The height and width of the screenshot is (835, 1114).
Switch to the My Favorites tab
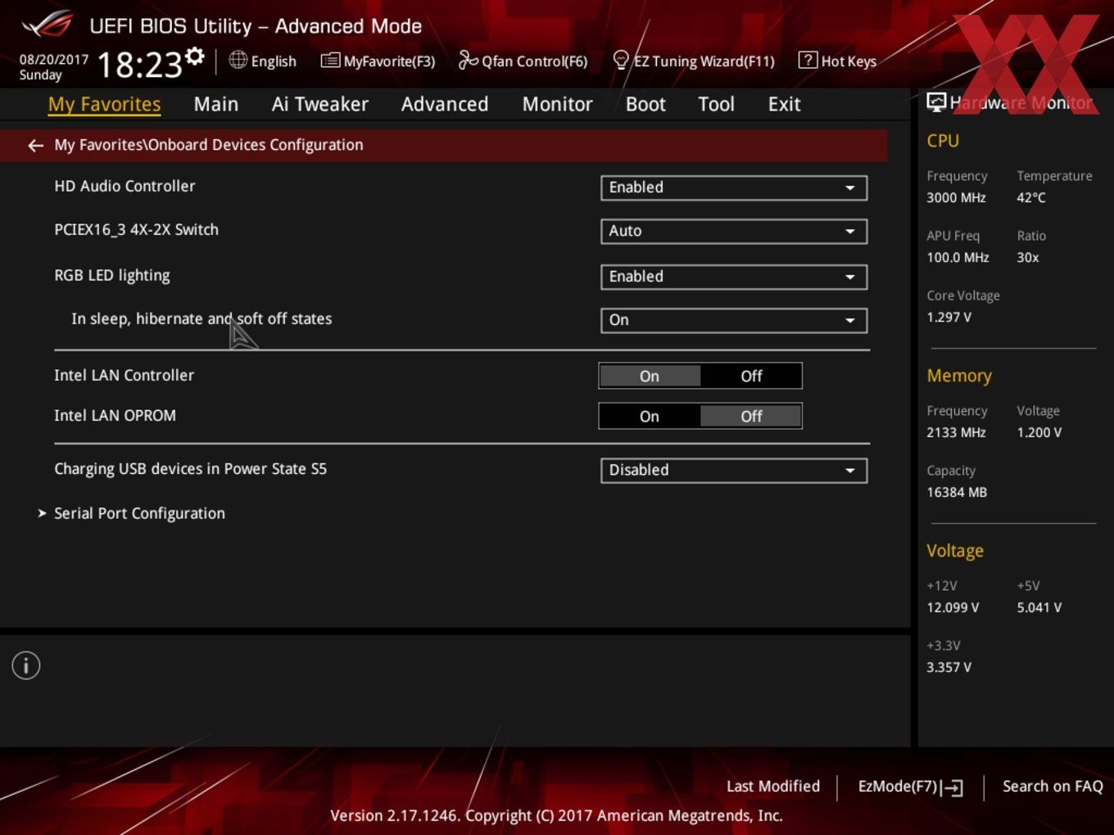point(104,104)
